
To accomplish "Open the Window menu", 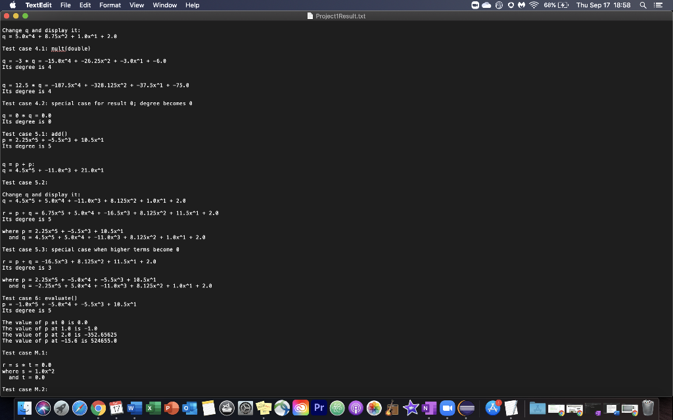I will [x=165, y=5].
